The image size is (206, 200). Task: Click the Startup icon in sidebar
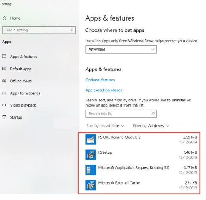4,117
